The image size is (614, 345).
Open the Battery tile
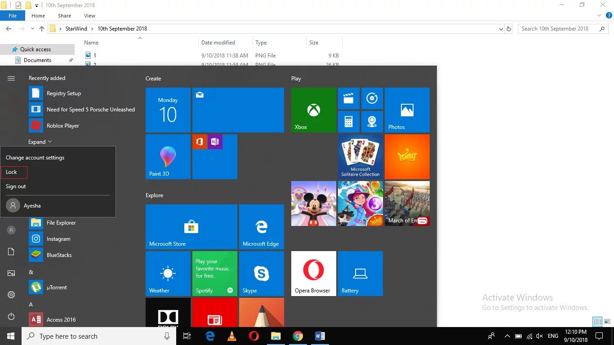coord(360,274)
